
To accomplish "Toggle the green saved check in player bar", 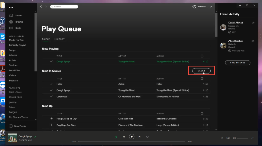I will point(35,137).
